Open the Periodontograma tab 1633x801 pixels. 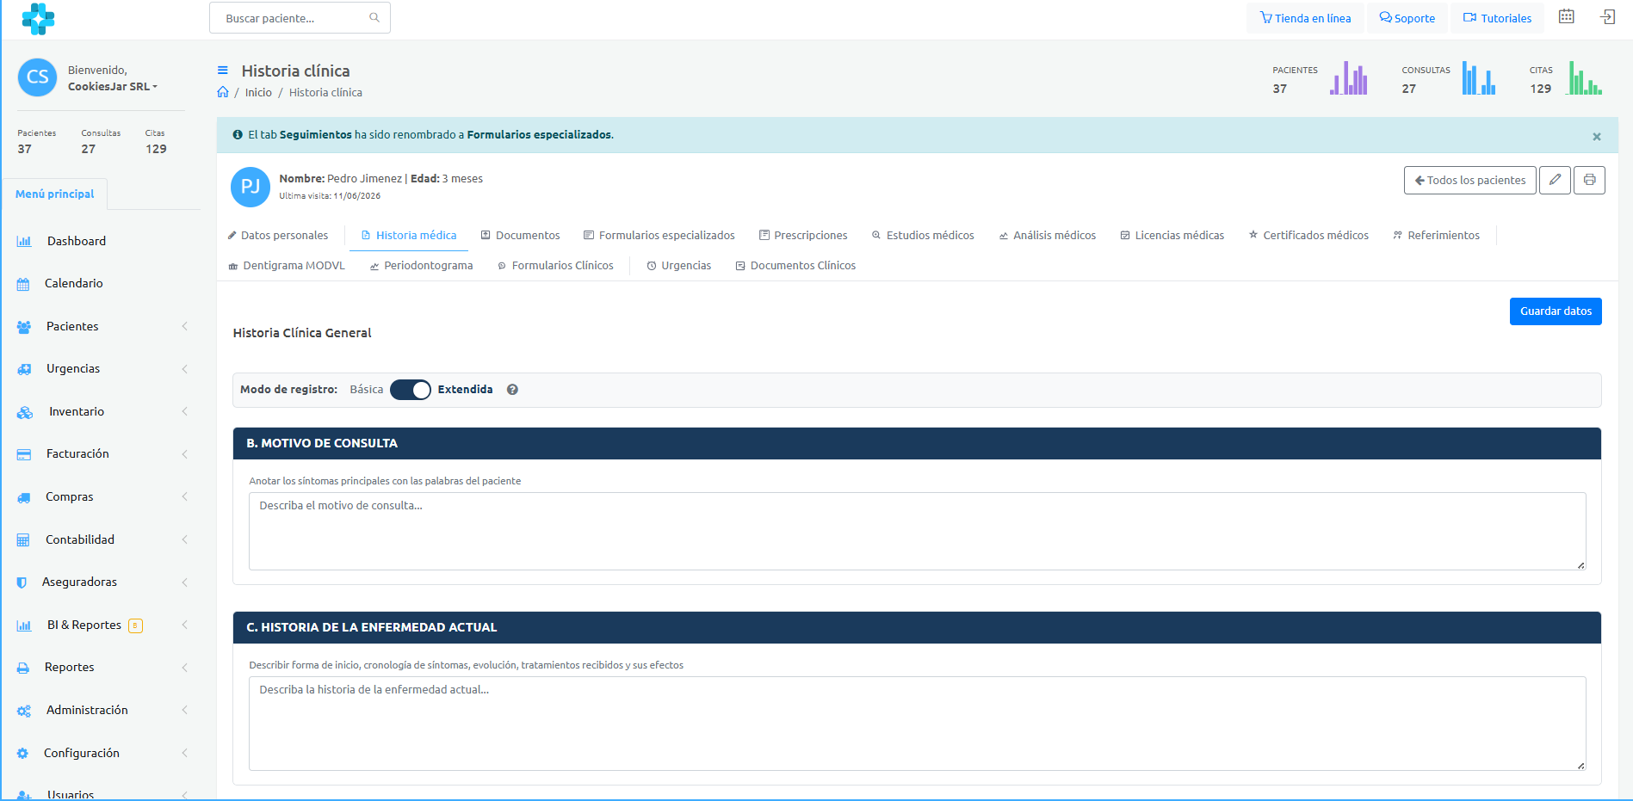(x=422, y=265)
